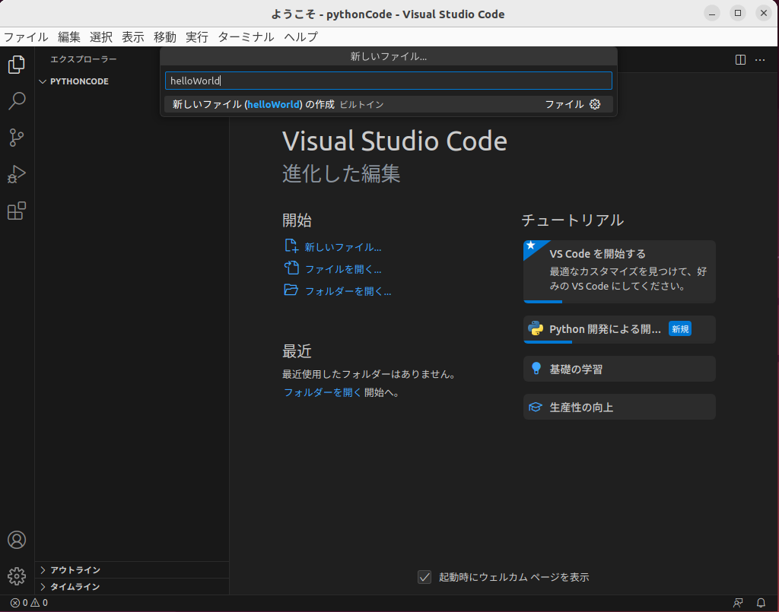Open the Python 開発による開... tutorial card
The image size is (779, 612).
[618, 328]
